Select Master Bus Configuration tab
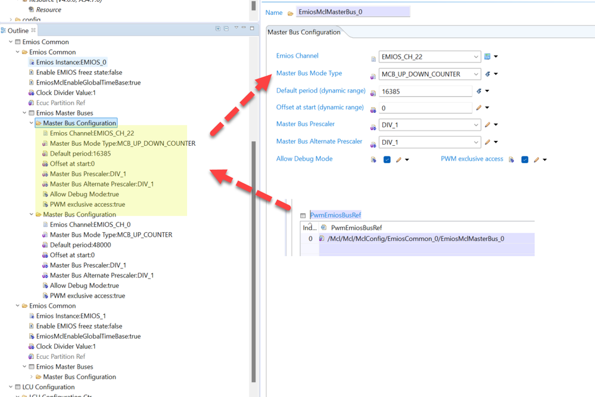The image size is (595, 397). click(304, 32)
